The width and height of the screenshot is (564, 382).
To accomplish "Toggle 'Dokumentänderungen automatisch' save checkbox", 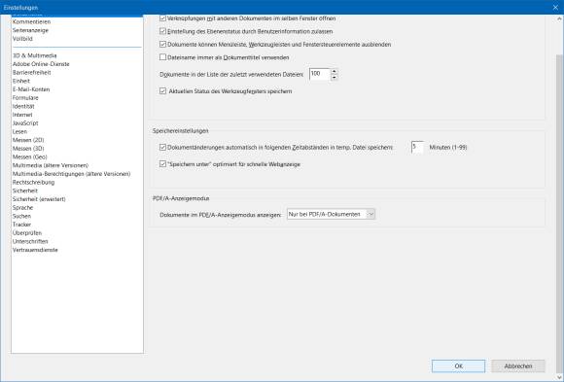I will tap(162, 147).
